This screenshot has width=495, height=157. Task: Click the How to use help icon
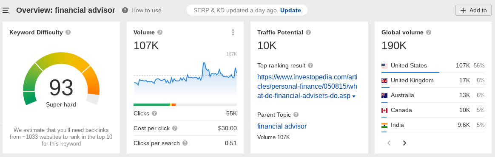(x=125, y=11)
